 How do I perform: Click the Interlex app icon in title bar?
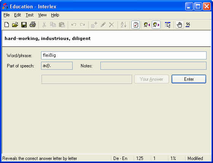(x=5, y=6)
